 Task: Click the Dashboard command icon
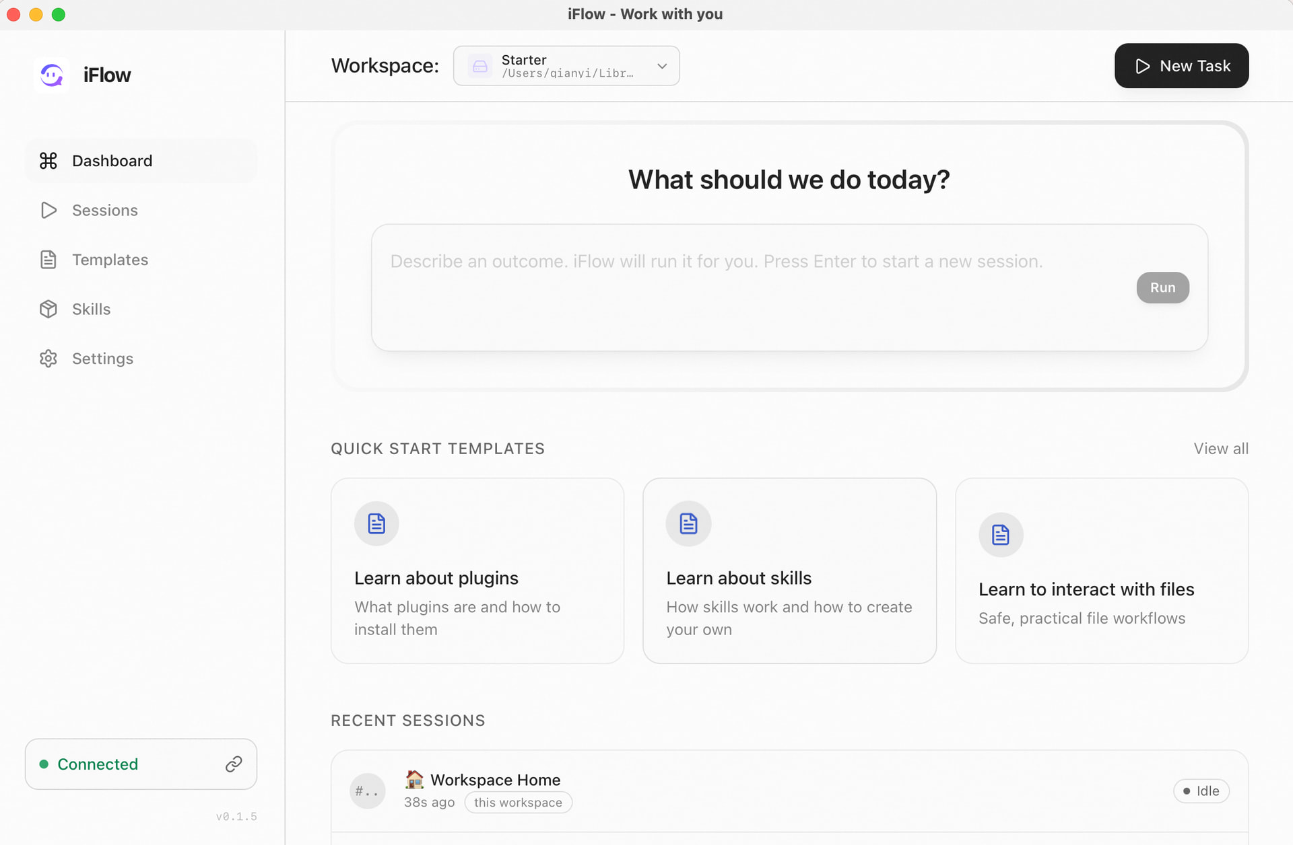tap(48, 161)
